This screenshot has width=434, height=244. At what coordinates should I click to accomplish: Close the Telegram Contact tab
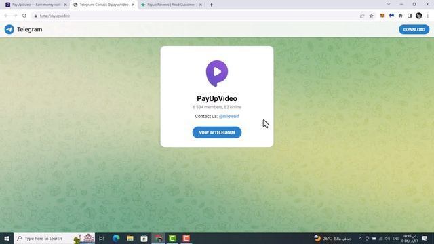[x=133, y=5]
